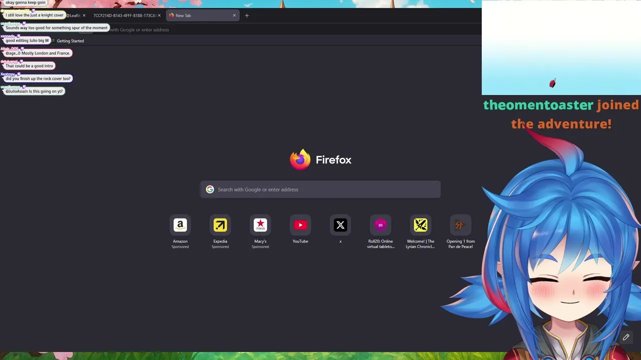Viewport: 641px width, 360px height.
Task: Click the pencil edit icon at bottom right
Action: click(626, 337)
